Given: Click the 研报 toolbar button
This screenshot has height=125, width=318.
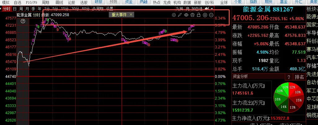Looking at the screenshot, I should tap(99, 2).
